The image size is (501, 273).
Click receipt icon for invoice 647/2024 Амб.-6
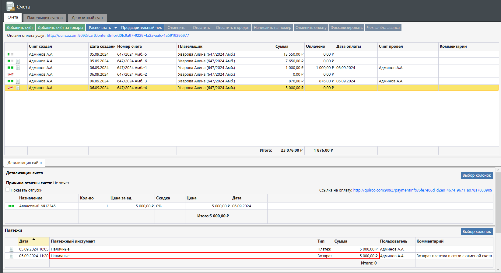(18, 61)
